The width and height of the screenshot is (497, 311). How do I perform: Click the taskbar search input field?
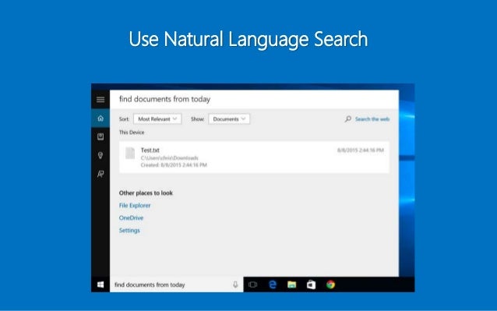(177, 284)
